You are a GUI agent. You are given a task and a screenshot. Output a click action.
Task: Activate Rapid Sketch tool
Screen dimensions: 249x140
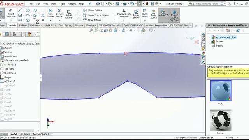point(153,14)
